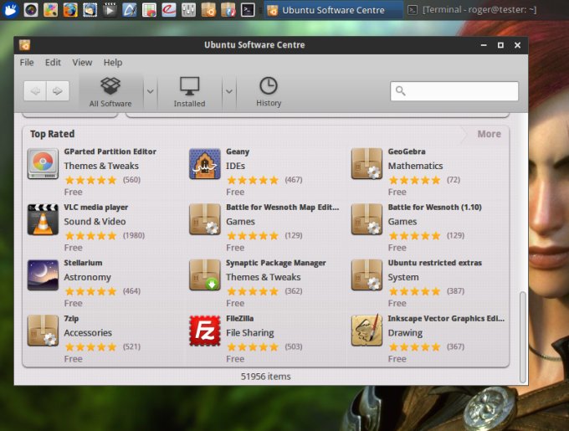Click the Inkscape Vector Graphics Editor icon
569x431 pixels.
367,331
